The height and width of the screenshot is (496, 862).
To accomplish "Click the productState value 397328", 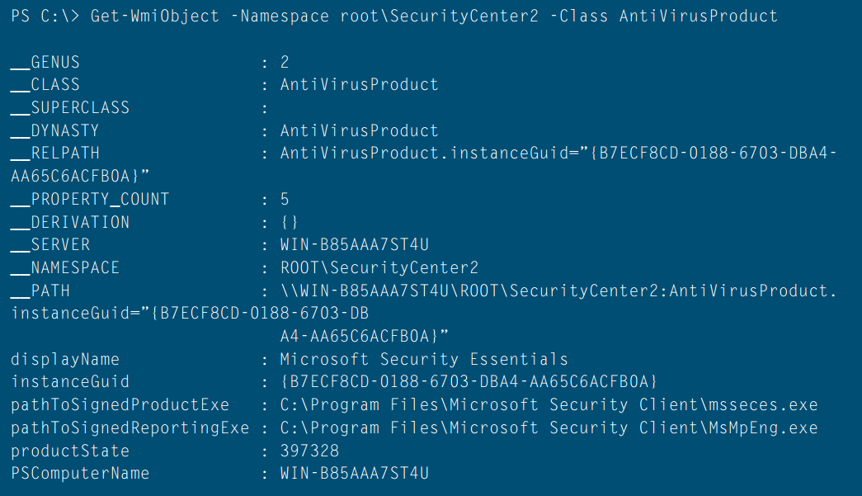I will 309,451.
